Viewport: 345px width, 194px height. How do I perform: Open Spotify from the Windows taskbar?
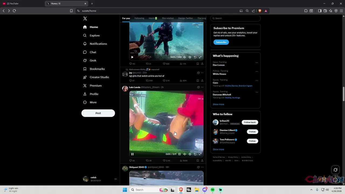coord(212,190)
